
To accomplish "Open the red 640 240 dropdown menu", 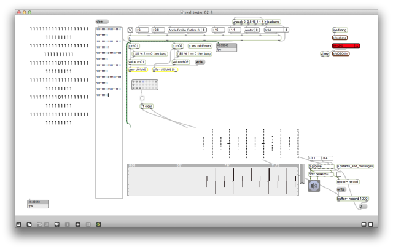I will [346, 45].
